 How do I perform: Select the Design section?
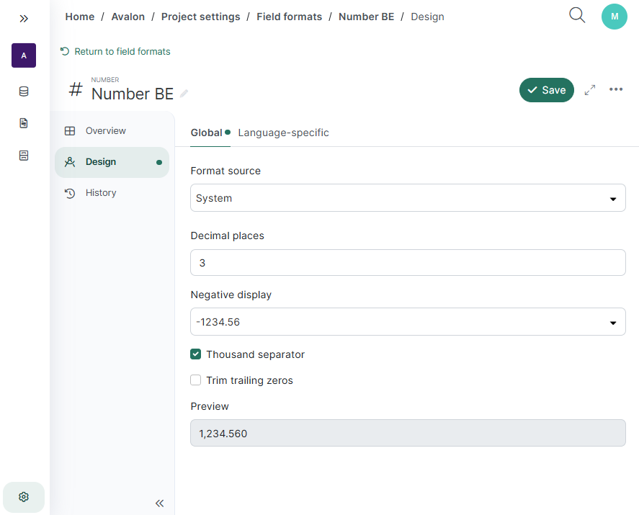pos(112,162)
